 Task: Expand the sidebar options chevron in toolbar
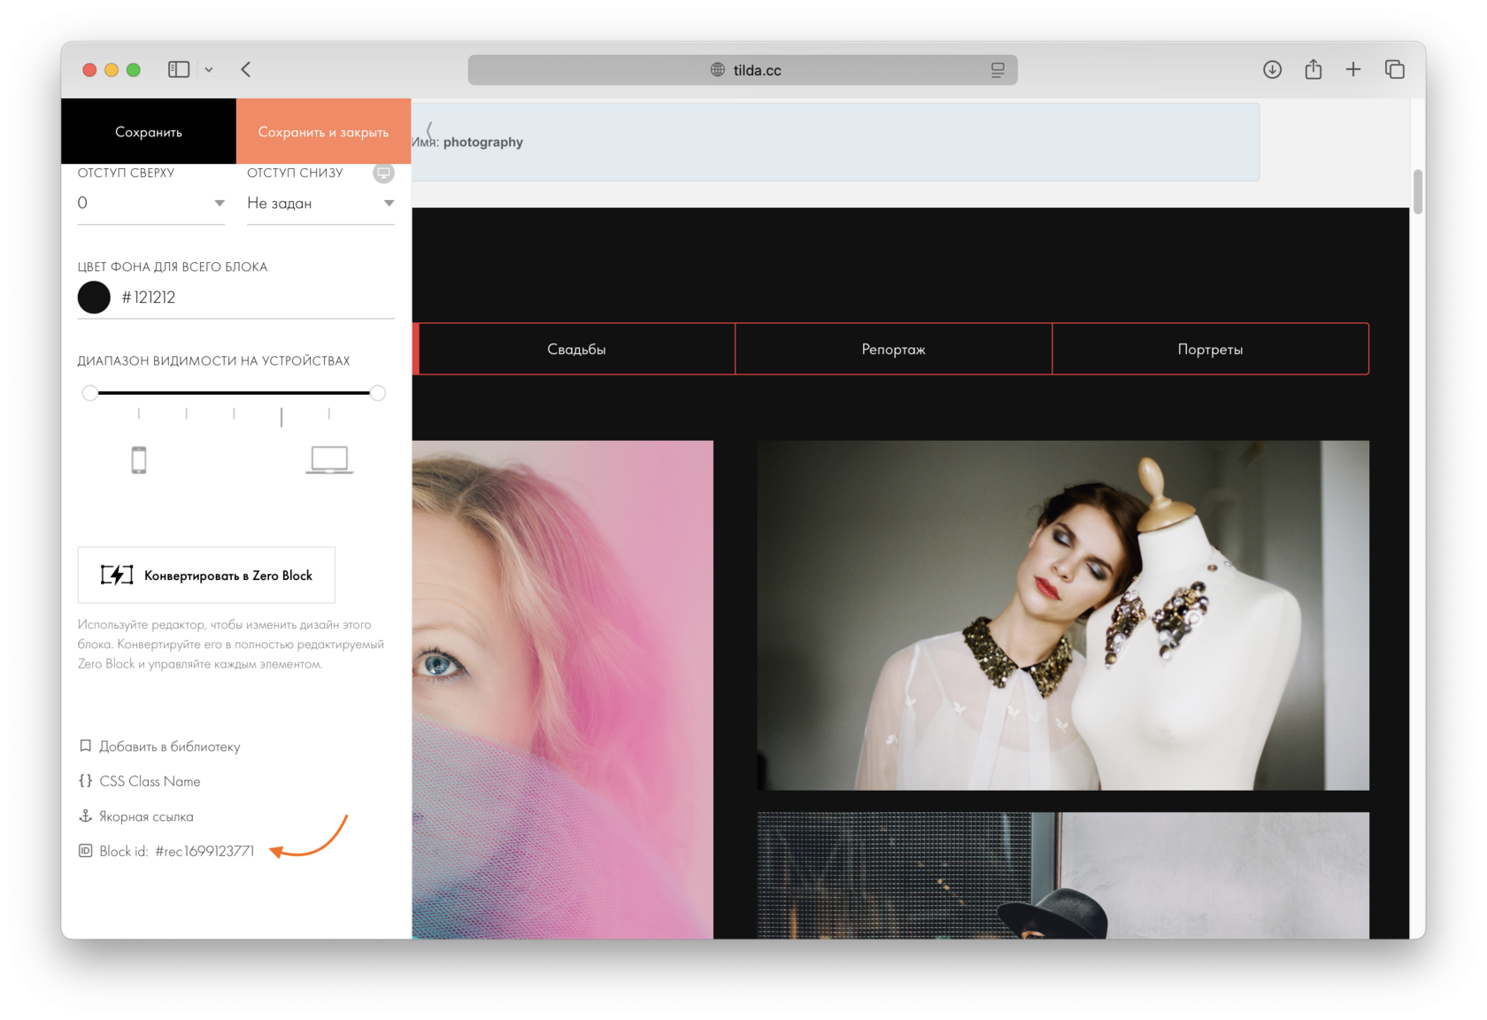pos(209,69)
